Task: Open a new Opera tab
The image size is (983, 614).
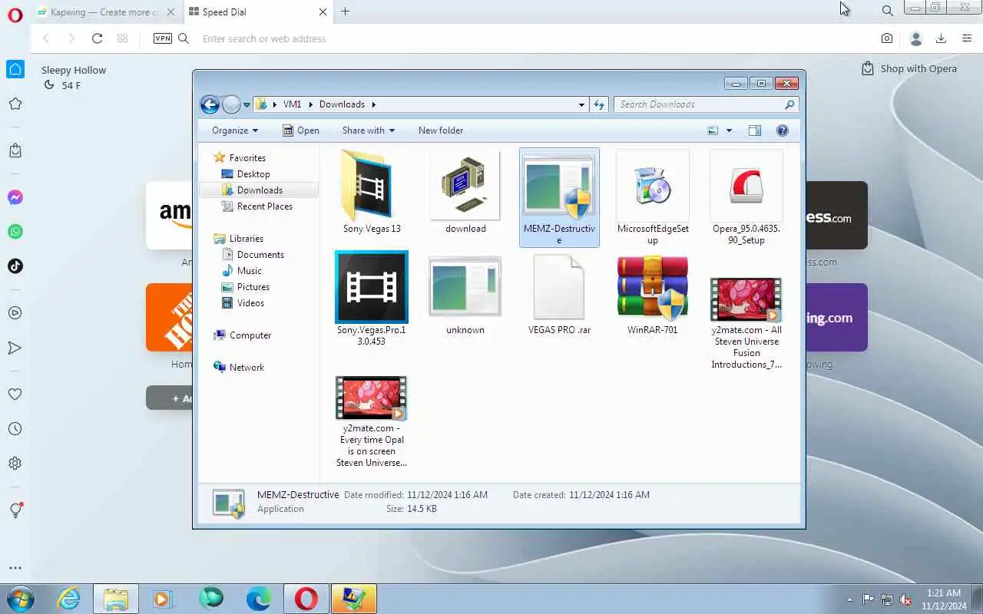Action: click(345, 12)
